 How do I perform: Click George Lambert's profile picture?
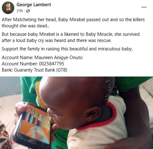[x=8, y=8]
